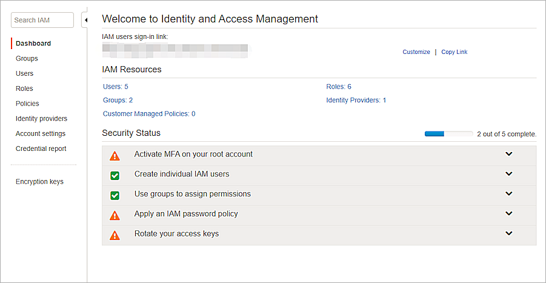
Task: Expand the Apply an IAM password policy chevron
Action: click(x=508, y=213)
